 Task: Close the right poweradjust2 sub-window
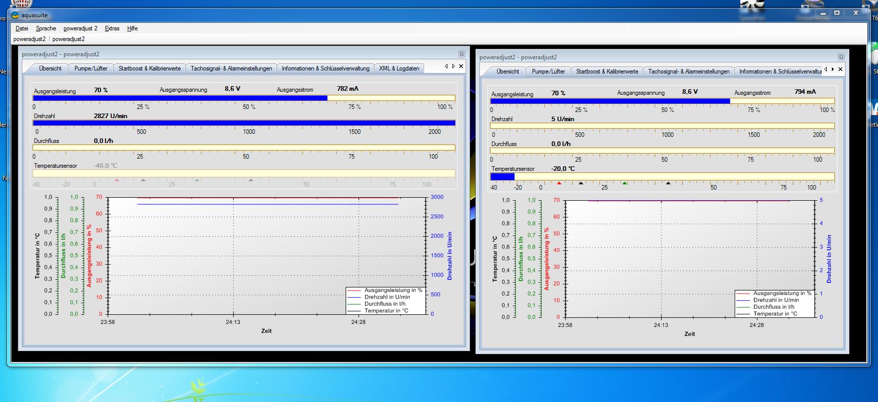(x=840, y=57)
